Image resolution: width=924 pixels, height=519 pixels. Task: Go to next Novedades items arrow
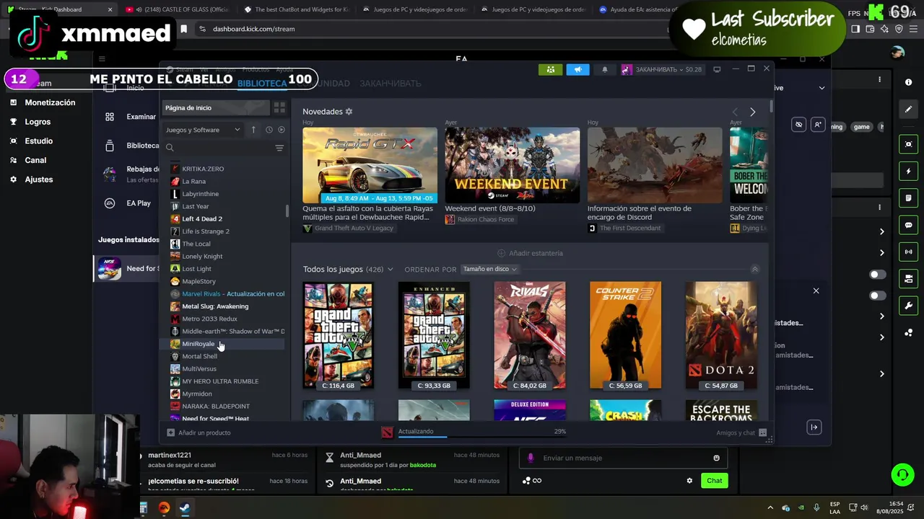(752, 112)
